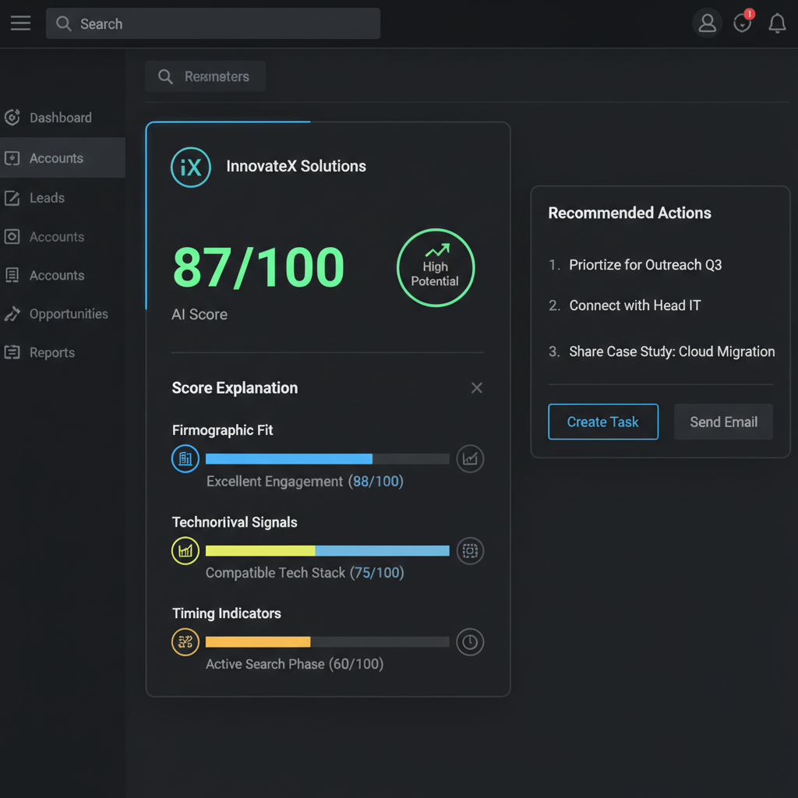Click the Create Task button
This screenshot has width=798, height=798.
(x=602, y=422)
